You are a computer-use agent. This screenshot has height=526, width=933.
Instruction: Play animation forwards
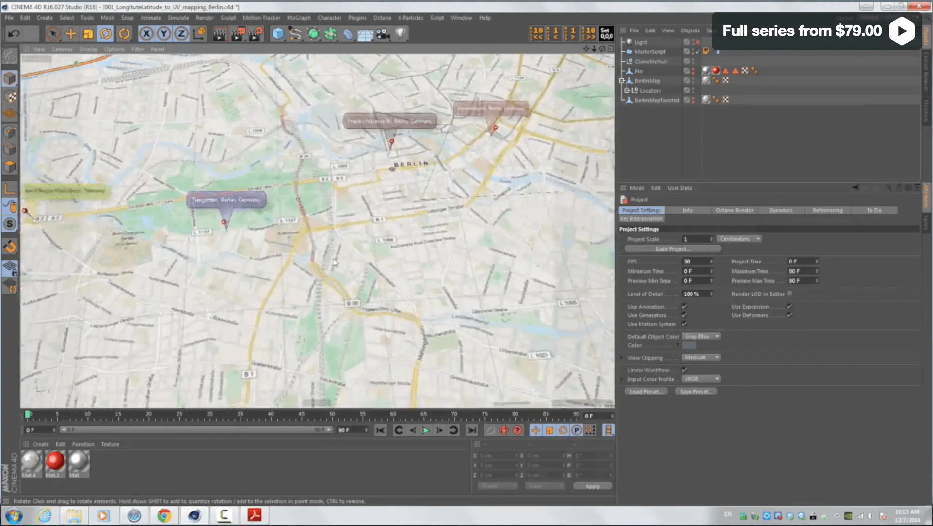[x=426, y=430]
